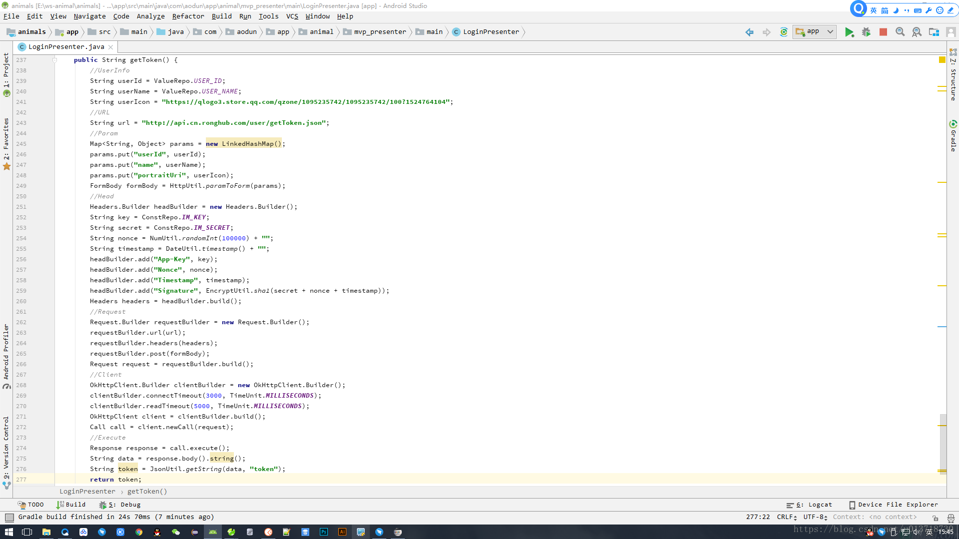This screenshot has width=959, height=539.
Task: Click getToken() in the editor breadcrumb
Action: point(147,492)
